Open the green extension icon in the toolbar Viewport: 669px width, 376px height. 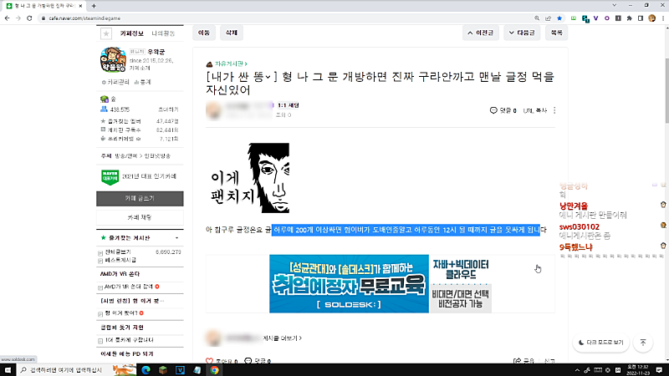[574, 18]
